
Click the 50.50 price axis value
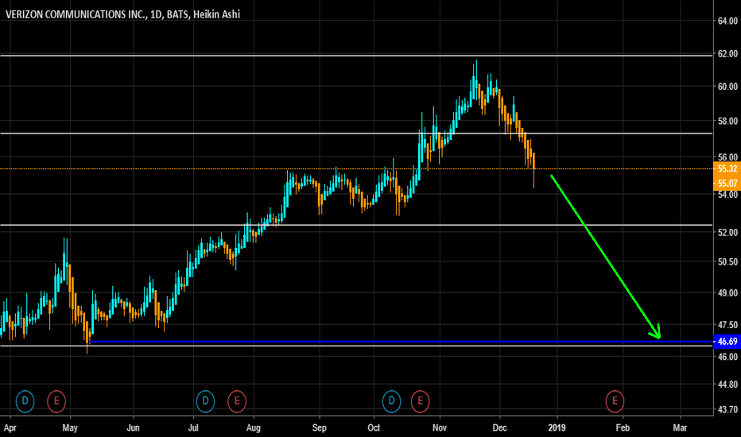coord(727,261)
